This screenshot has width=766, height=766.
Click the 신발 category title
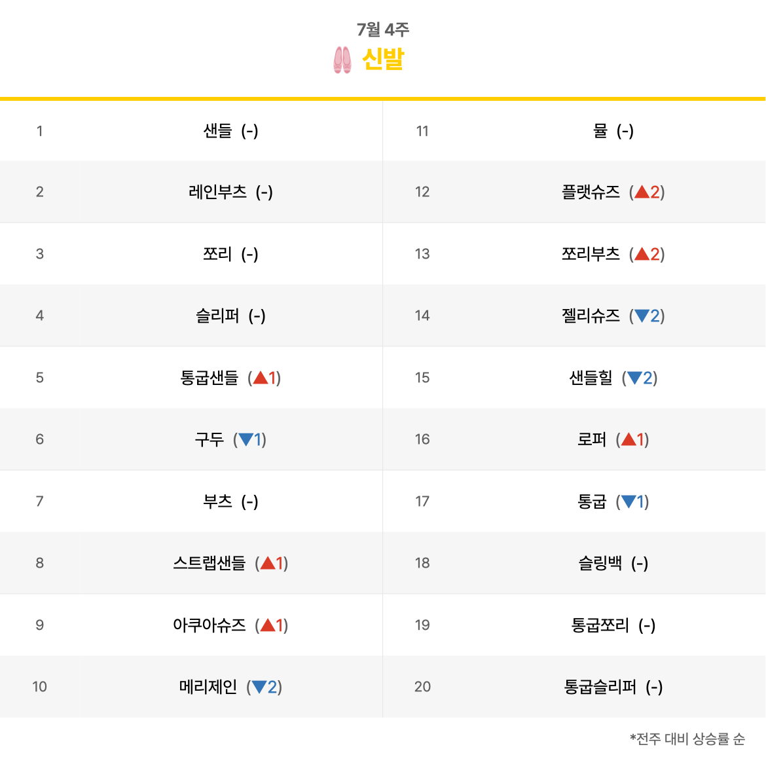click(383, 60)
